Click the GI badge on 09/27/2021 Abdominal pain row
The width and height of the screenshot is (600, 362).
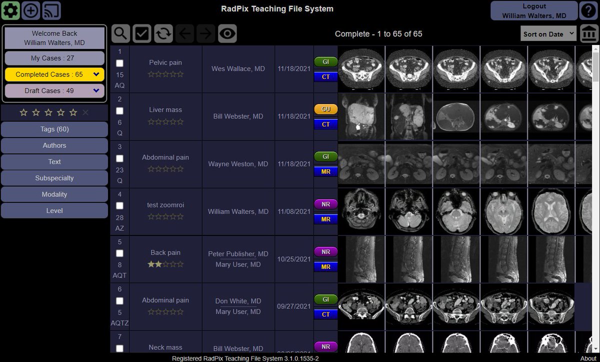326,299
